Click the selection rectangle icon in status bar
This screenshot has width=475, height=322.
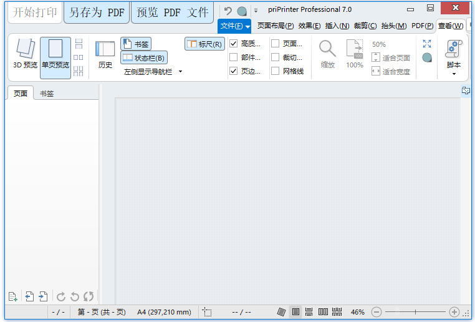coord(207,311)
